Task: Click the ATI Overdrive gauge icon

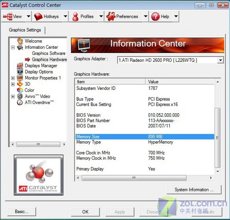Action: point(20,102)
